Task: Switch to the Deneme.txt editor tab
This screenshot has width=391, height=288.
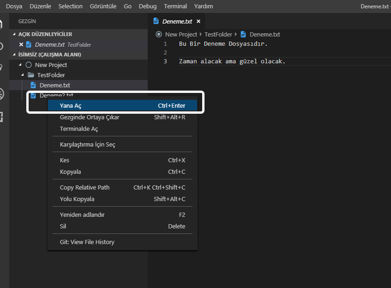Action: (177, 21)
